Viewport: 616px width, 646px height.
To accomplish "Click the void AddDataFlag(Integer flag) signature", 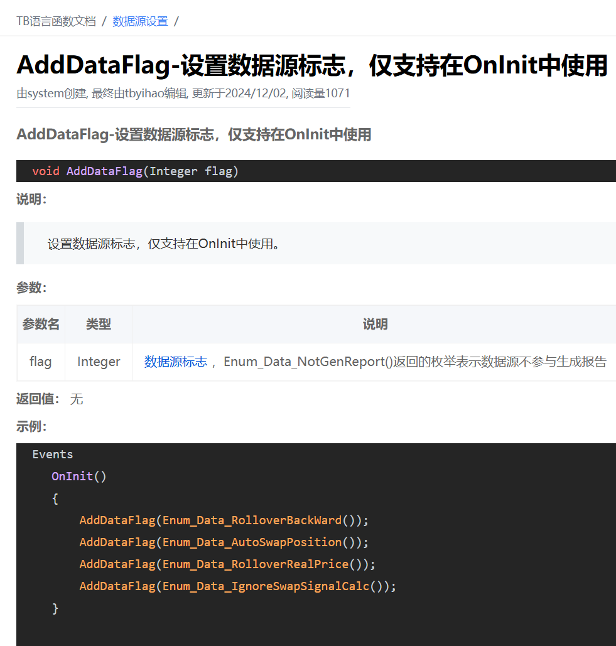I will [135, 171].
